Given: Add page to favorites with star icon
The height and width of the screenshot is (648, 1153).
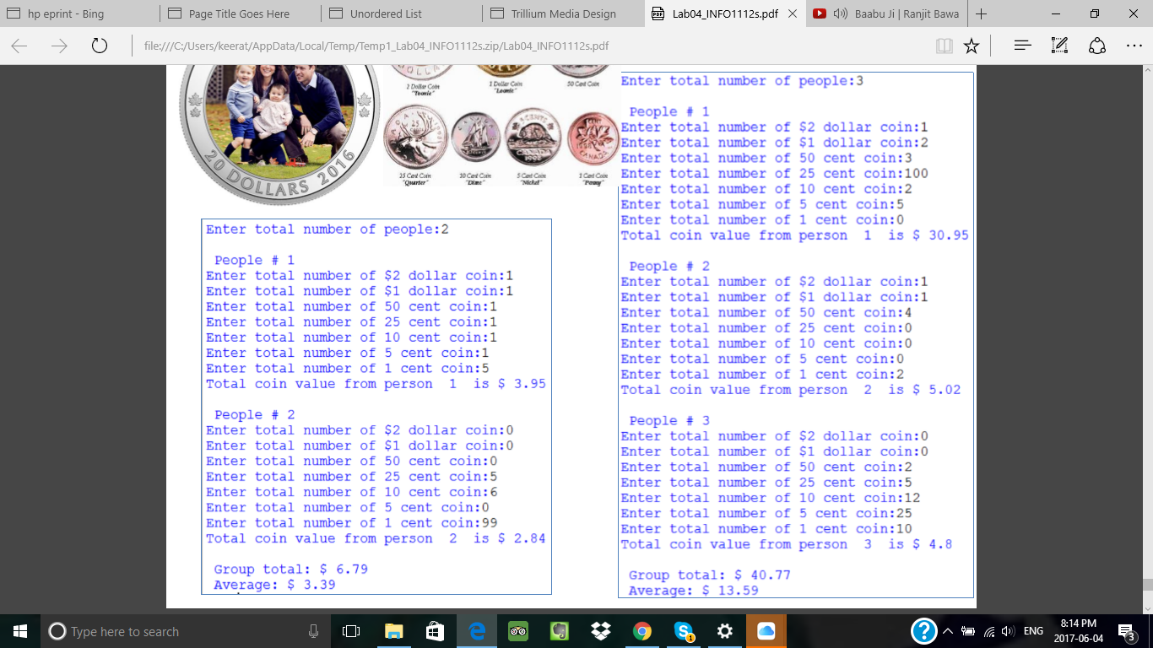Looking at the screenshot, I should tap(972, 46).
